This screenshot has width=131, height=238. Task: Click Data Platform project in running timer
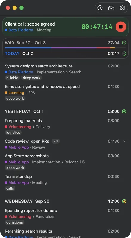click(x=21, y=30)
